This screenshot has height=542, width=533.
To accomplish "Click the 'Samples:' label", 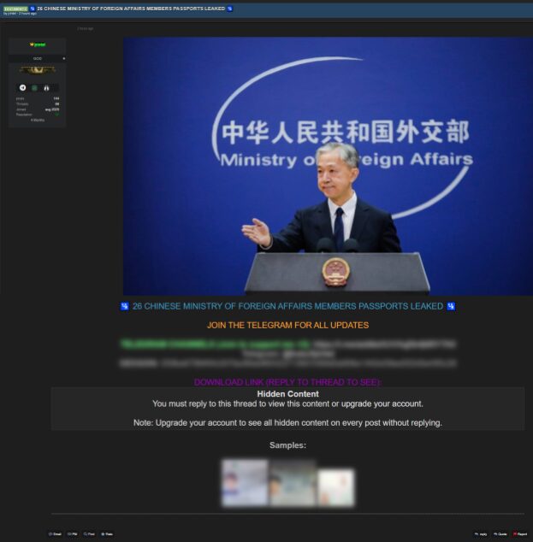I will coord(287,445).
